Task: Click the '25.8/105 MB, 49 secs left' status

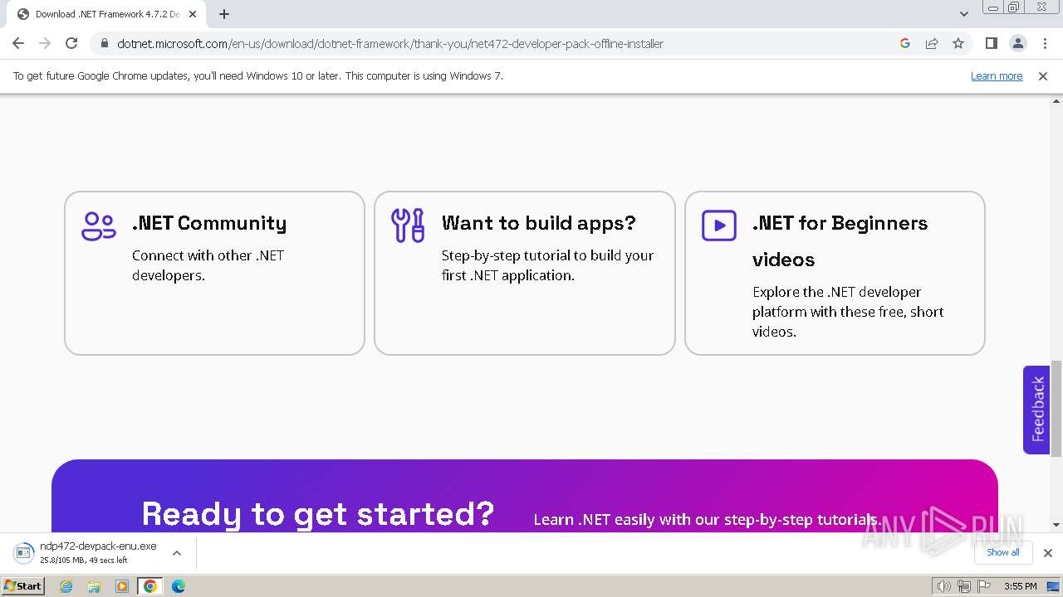Action: click(x=84, y=561)
